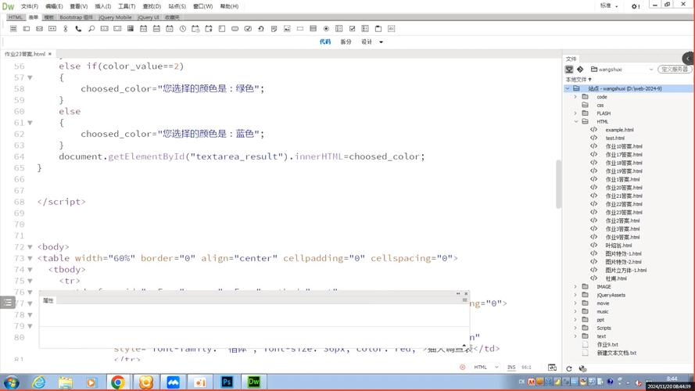
Task: Select 作业17答案.html file
Action: point(624,155)
